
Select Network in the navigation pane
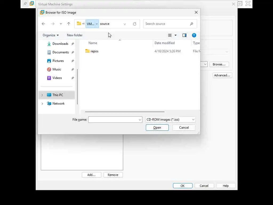click(58, 104)
